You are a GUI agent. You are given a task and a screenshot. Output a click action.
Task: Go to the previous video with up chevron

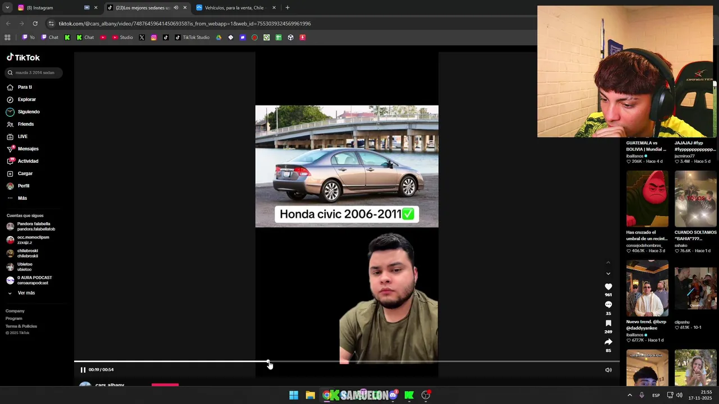608,262
